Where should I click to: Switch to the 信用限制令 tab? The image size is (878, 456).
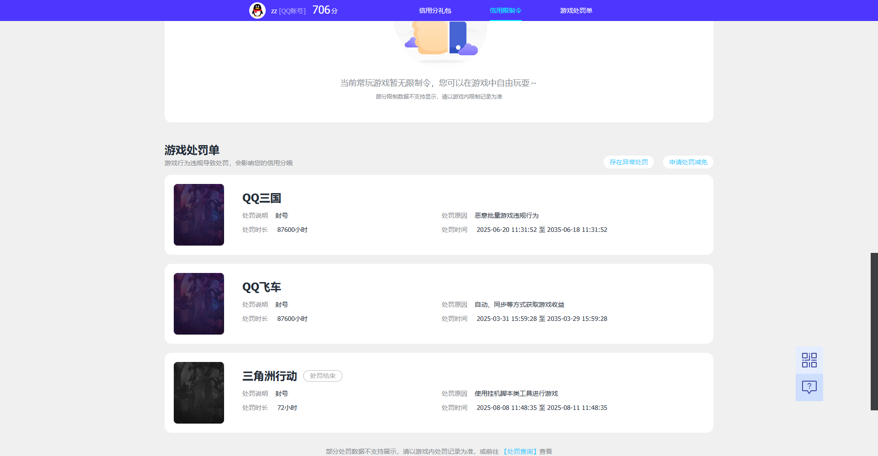click(x=505, y=10)
